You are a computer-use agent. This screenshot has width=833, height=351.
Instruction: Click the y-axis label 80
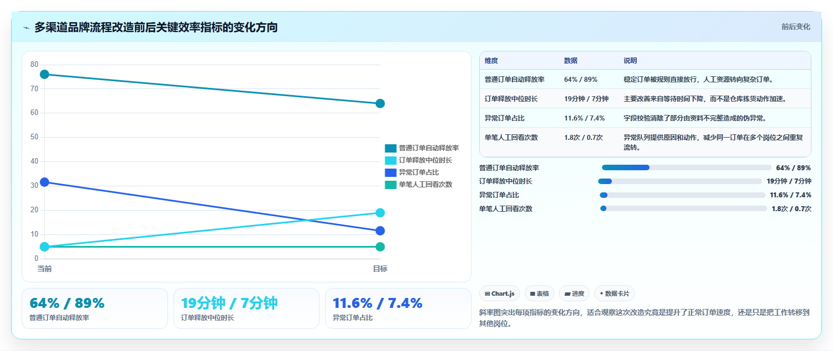point(34,65)
